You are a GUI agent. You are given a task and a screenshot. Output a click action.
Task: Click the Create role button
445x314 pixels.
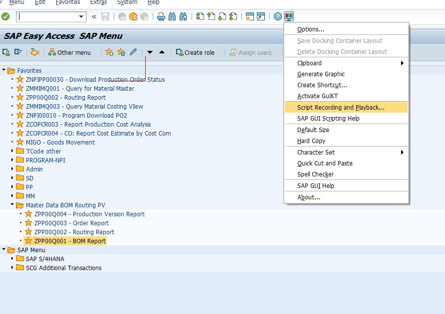coord(195,52)
